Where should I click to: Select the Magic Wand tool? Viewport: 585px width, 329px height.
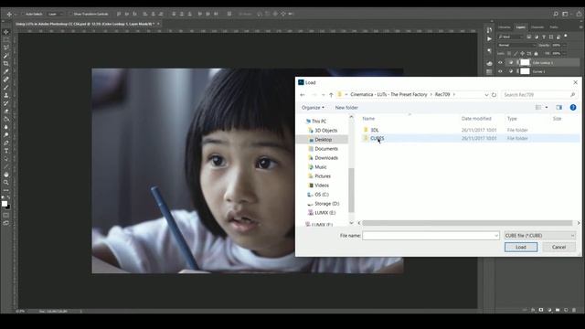click(6, 56)
